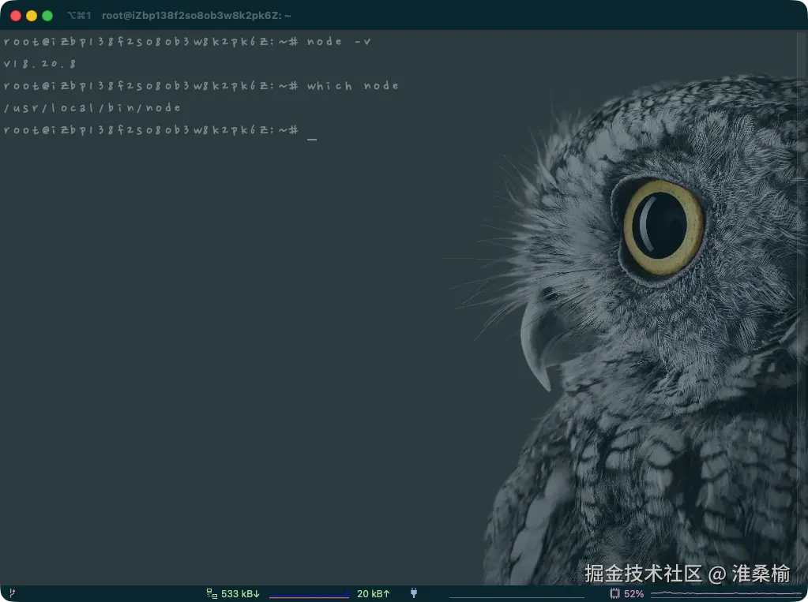Click the 'node -v' command text
808x602 pixels.
point(339,42)
